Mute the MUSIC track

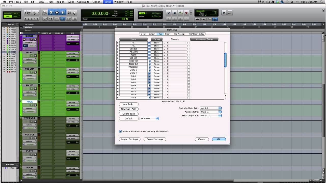pyautogui.click(x=35, y=56)
